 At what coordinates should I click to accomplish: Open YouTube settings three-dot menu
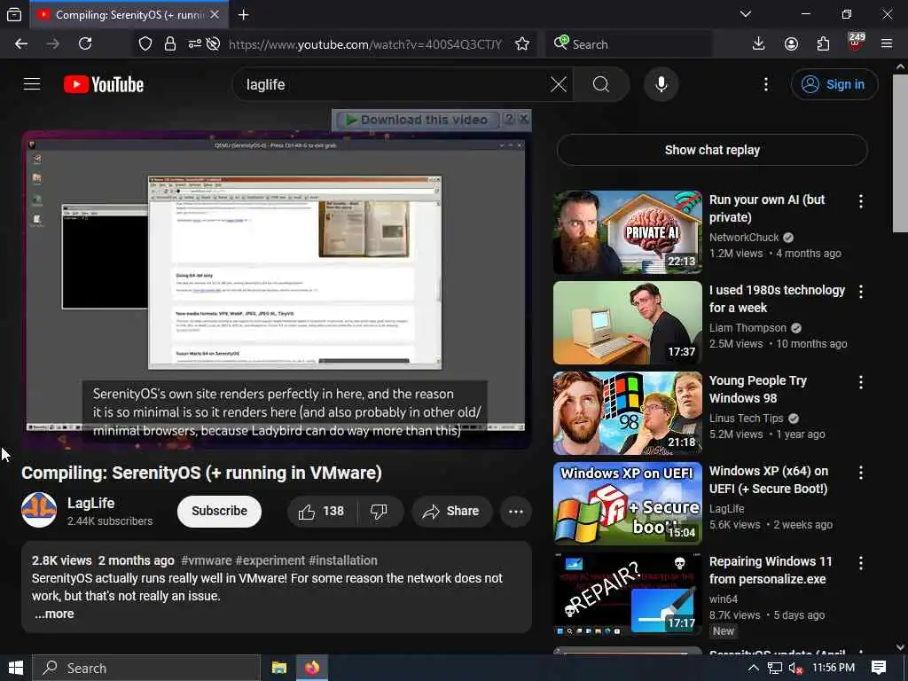765,84
